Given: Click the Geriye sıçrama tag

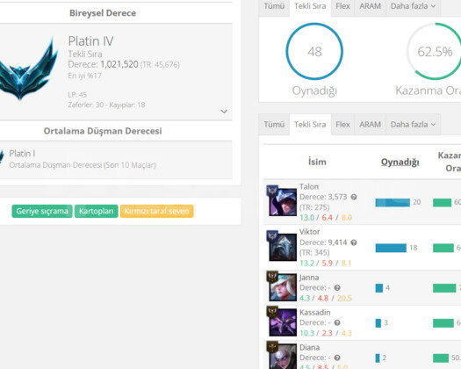Looking at the screenshot, I should click(x=42, y=211).
